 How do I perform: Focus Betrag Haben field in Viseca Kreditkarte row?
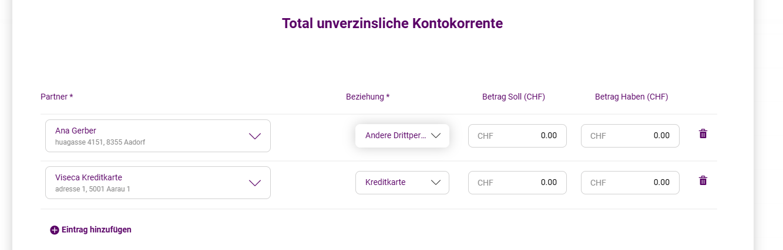tap(630, 183)
